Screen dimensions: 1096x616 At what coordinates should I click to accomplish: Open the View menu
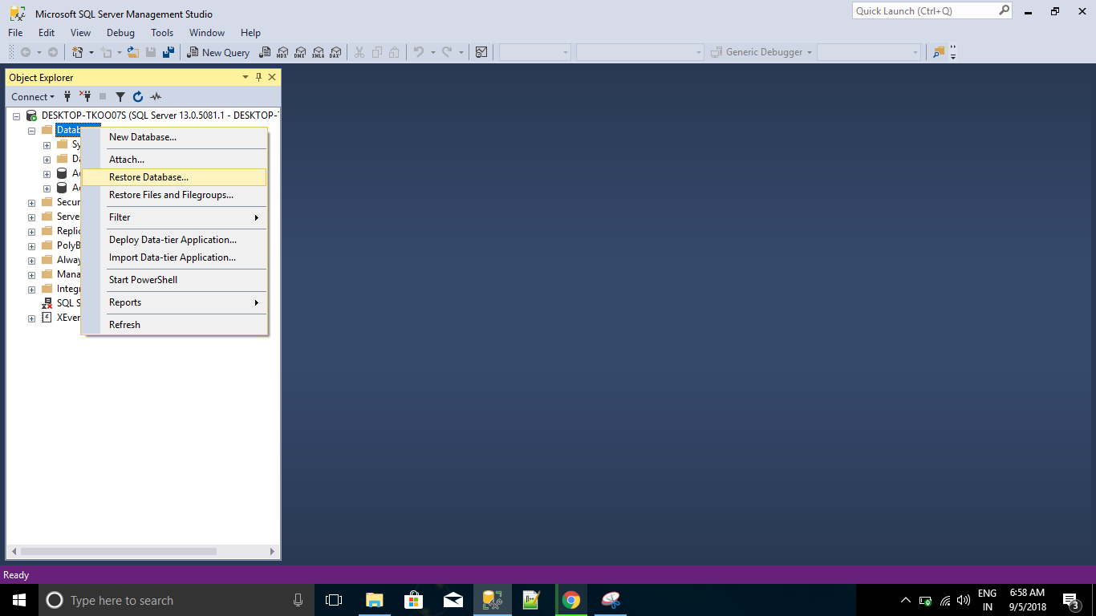point(81,33)
